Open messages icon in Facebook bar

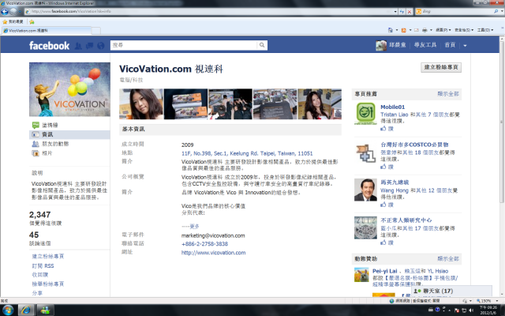click(89, 46)
